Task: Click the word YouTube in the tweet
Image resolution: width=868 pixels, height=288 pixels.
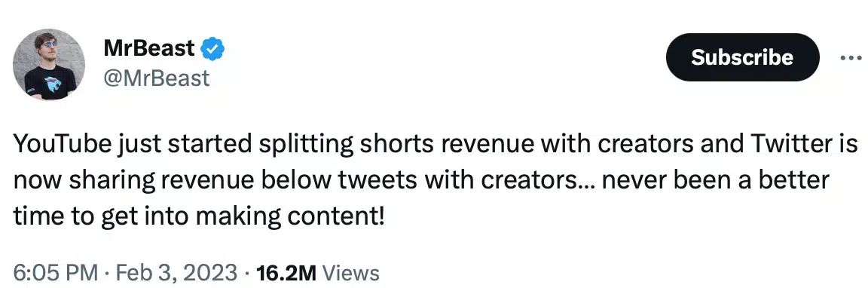Action: click(63, 145)
